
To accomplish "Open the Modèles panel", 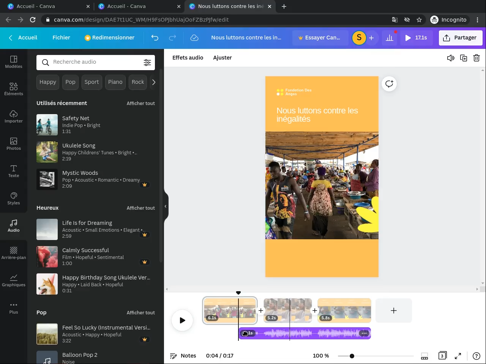I will point(14,61).
